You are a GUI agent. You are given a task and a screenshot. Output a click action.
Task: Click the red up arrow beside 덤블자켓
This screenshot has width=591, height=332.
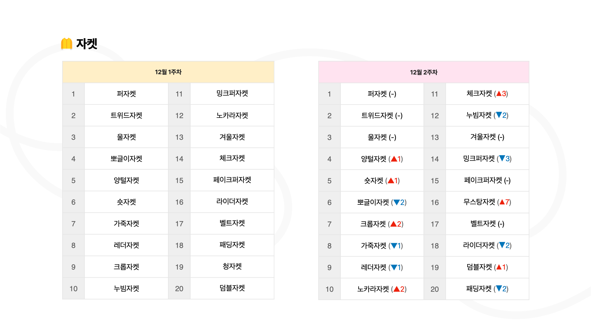499,267
